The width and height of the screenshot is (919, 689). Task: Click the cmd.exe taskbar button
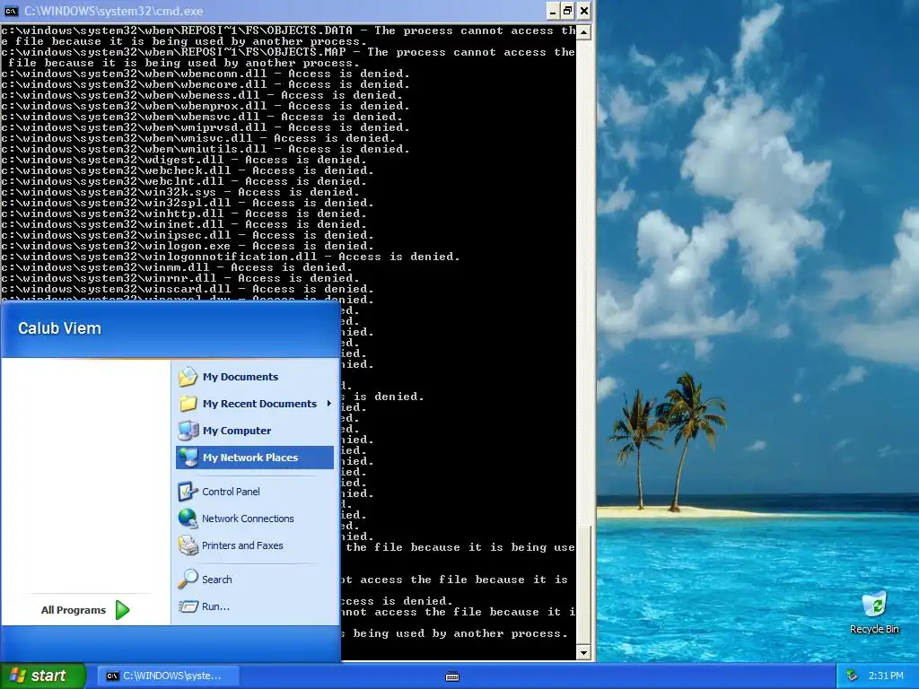pos(168,676)
